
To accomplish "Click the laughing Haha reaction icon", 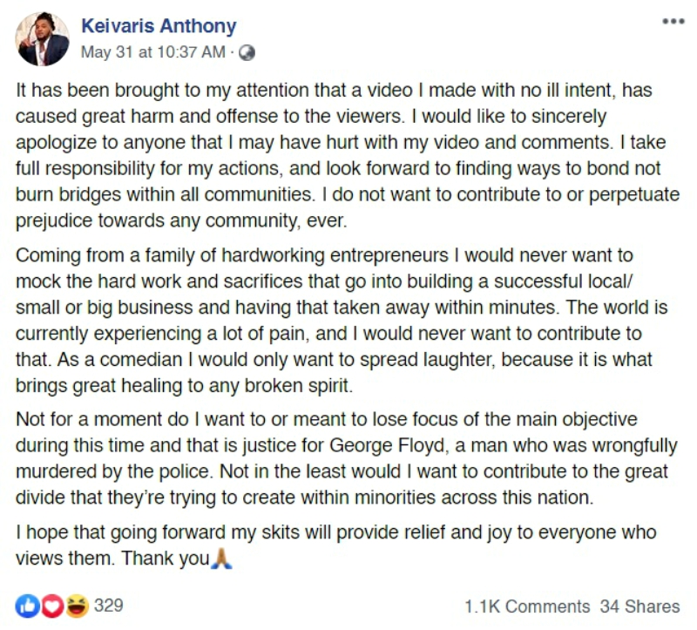I will (78, 606).
